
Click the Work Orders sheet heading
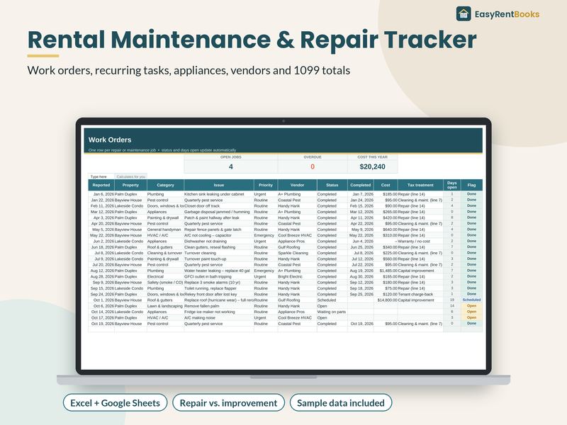[x=110, y=140]
